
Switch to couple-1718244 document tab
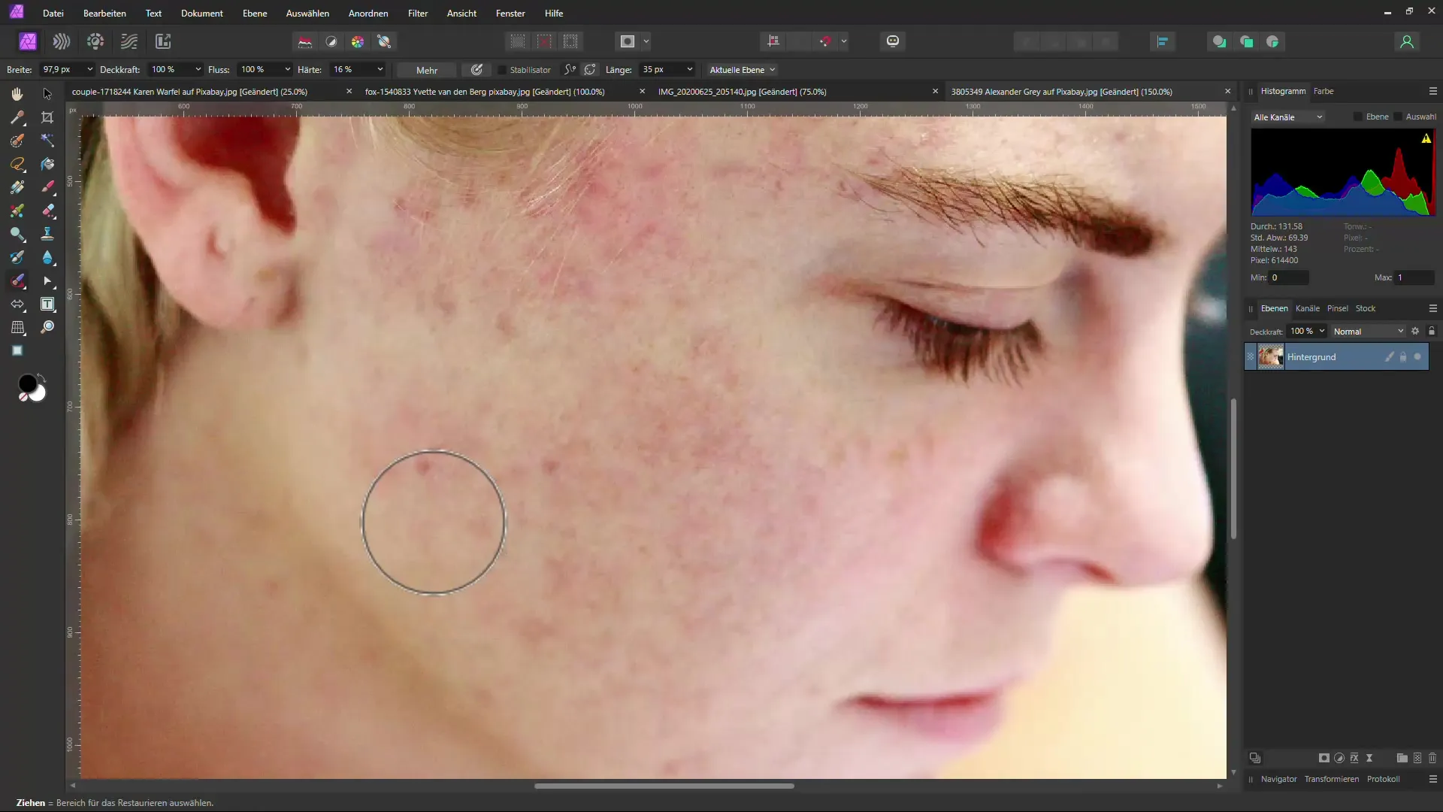(189, 92)
